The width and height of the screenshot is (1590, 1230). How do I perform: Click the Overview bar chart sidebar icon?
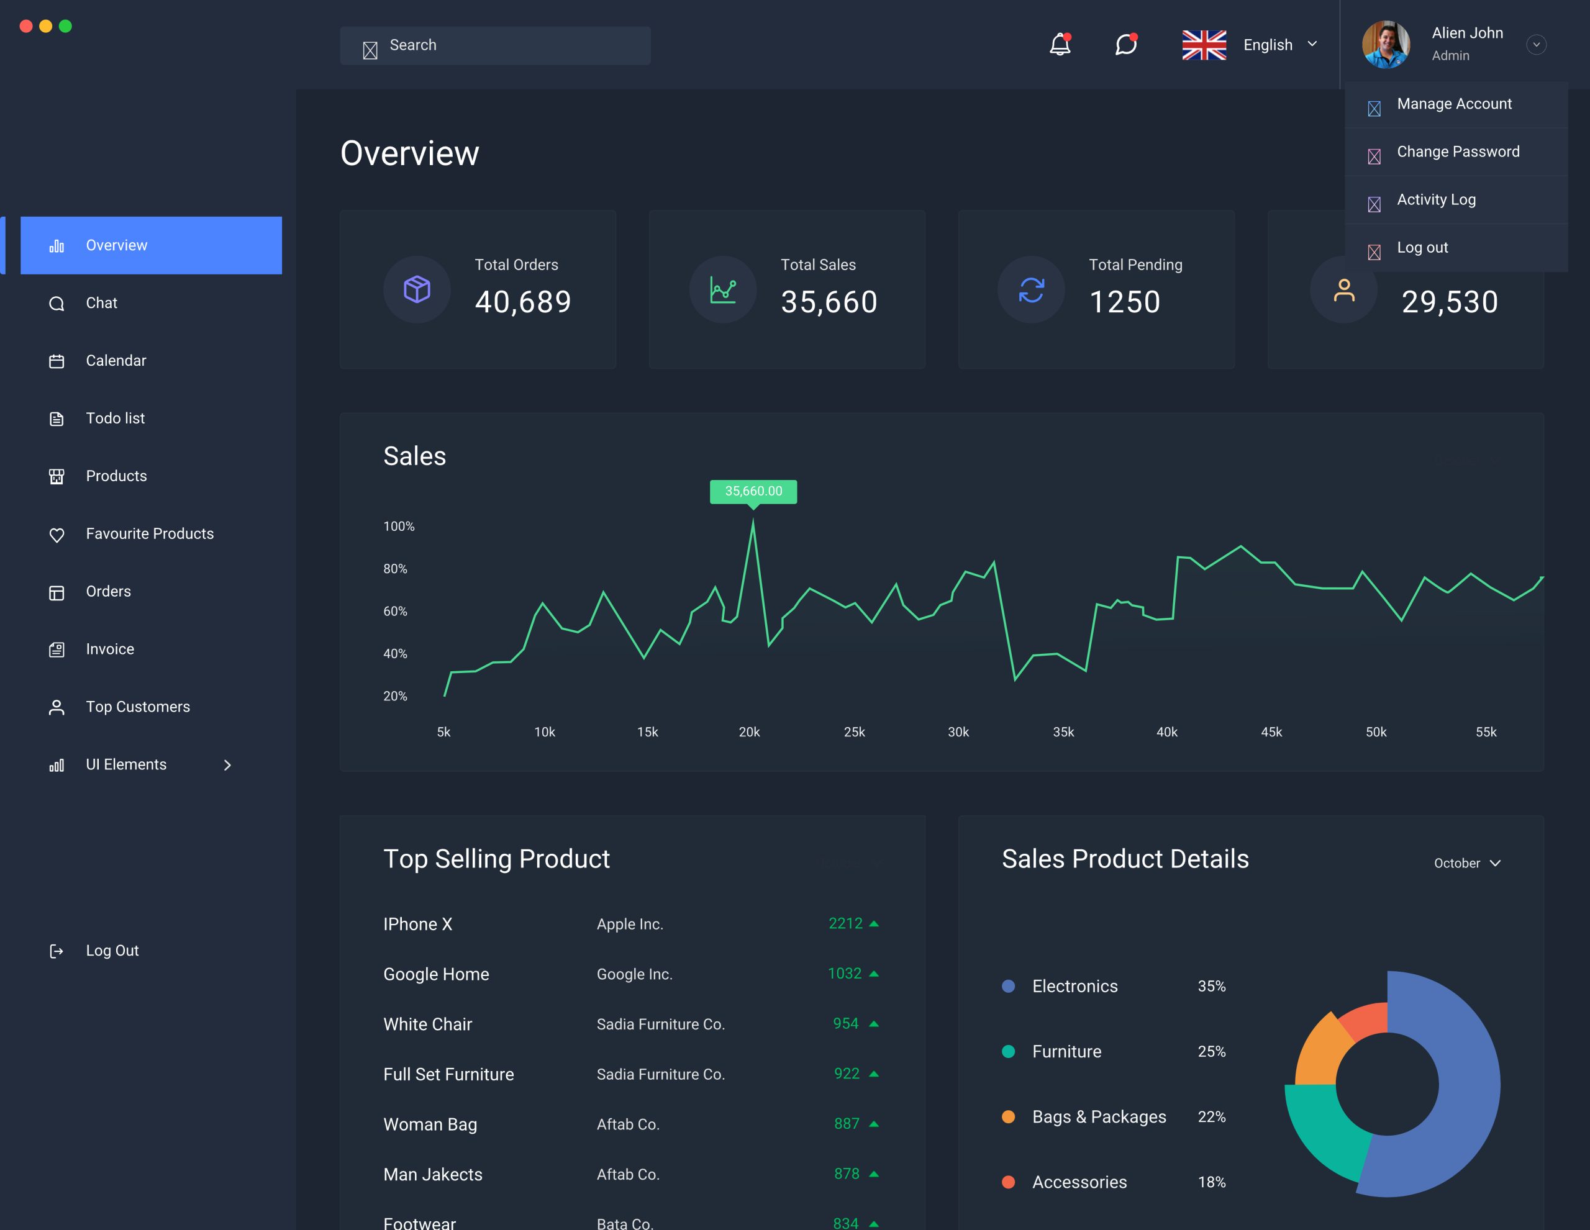click(57, 246)
